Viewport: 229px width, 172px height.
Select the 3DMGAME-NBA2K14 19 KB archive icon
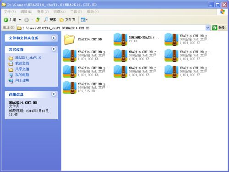coord(120,39)
